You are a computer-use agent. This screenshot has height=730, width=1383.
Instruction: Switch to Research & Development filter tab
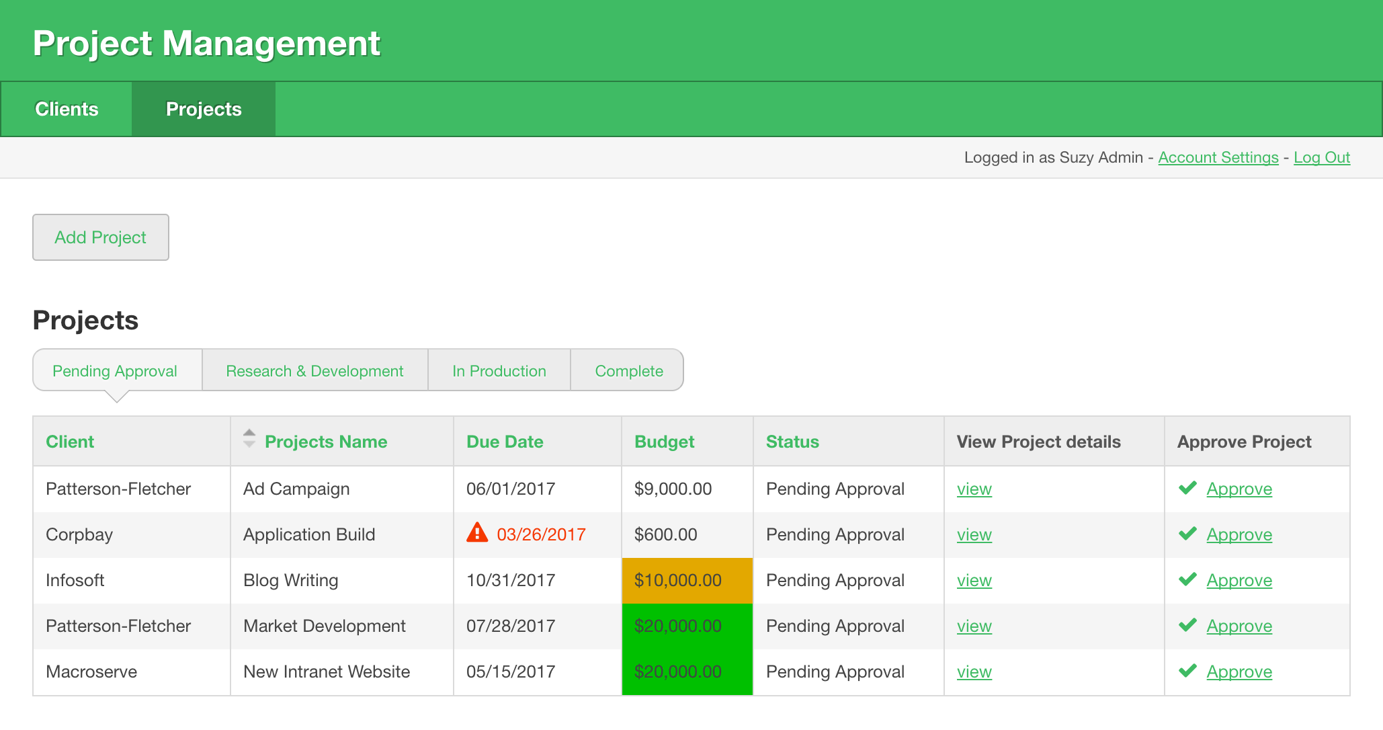pos(315,371)
